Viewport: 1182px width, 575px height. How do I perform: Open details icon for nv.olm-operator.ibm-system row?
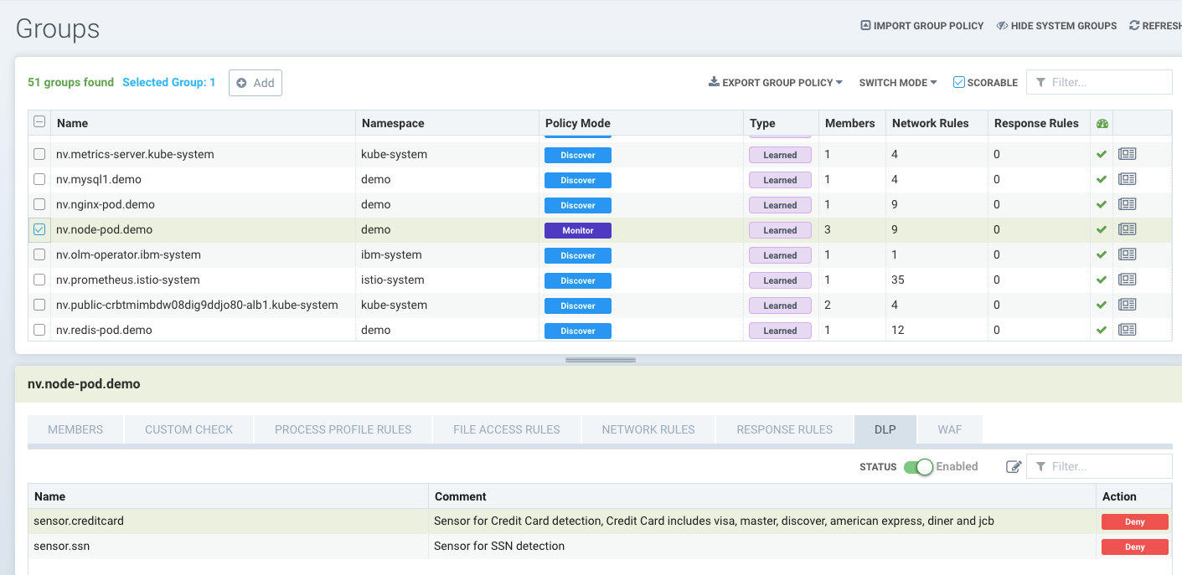[x=1127, y=254]
